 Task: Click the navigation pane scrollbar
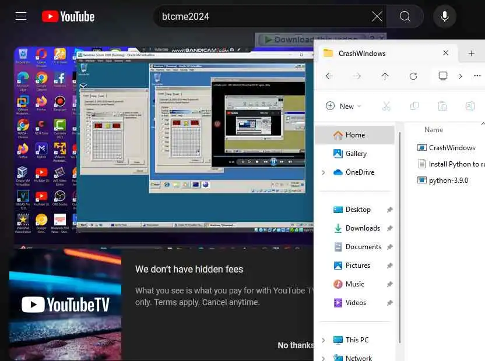(400, 238)
